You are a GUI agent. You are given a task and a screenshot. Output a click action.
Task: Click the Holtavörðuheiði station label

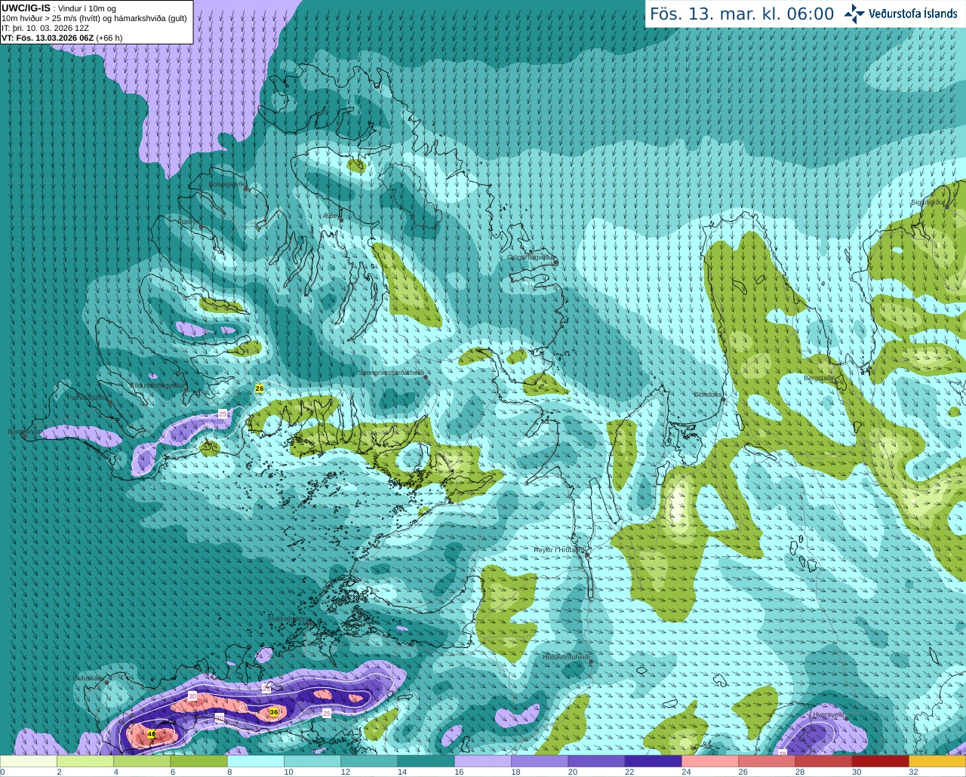pos(565,657)
